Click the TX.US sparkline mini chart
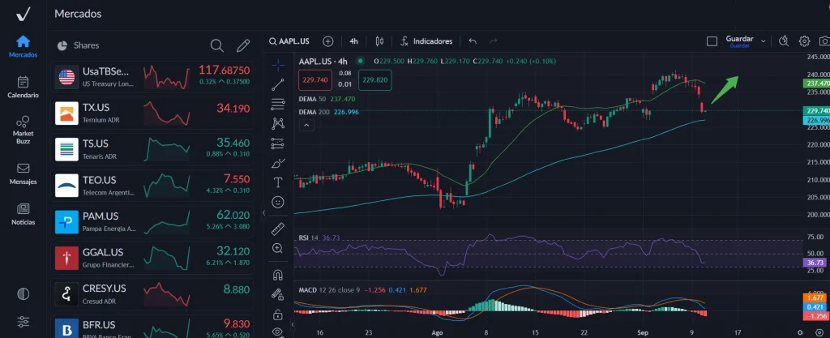The width and height of the screenshot is (830, 338). [x=167, y=113]
